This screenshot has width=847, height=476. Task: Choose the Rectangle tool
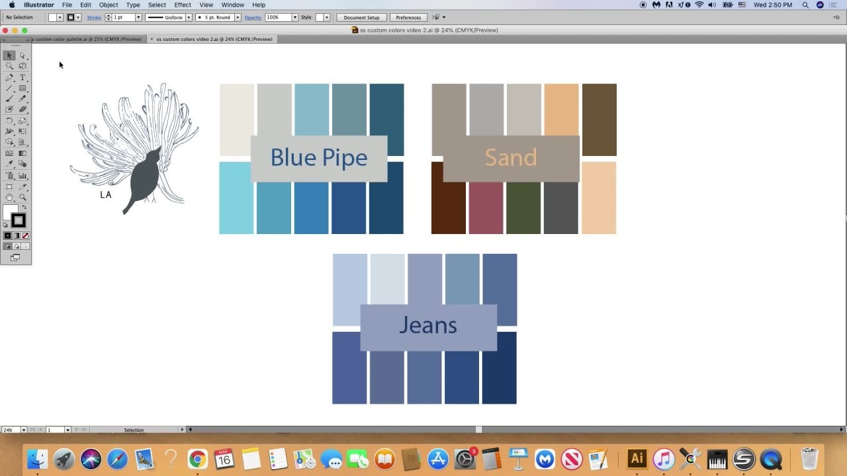point(22,88)
